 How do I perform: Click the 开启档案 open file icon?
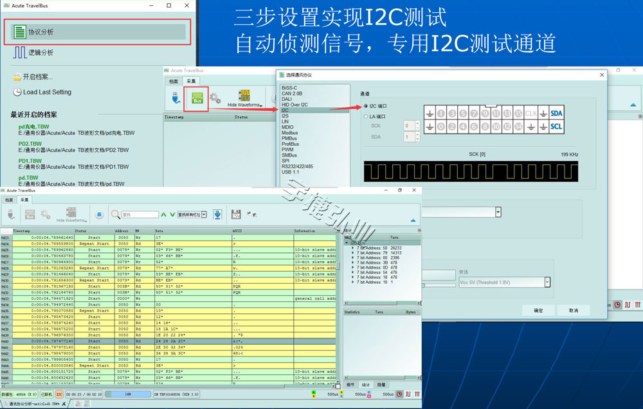click(17, 77)
